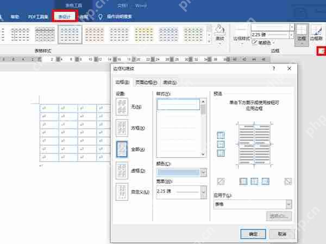The height and width of the screenshot is (244, 326).
Task: Click the style list scroll-up arrow
Action: coord(203,102)
